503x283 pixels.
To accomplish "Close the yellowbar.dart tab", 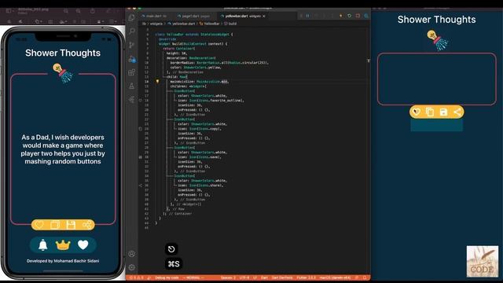I will click(x=264, y=16).
